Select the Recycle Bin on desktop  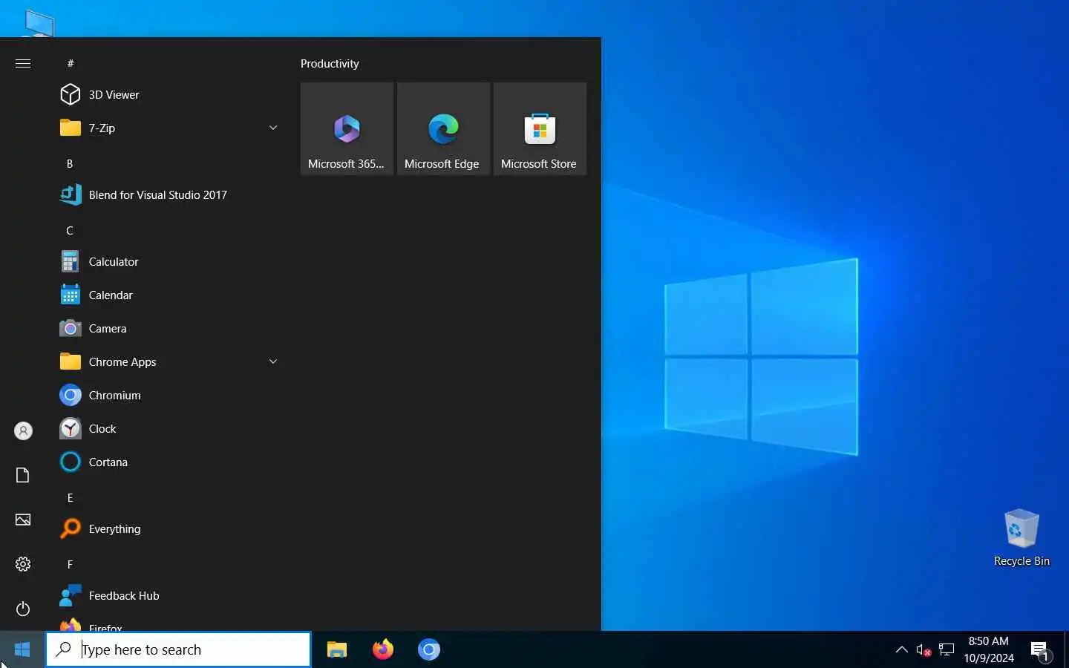[1021, 538]
